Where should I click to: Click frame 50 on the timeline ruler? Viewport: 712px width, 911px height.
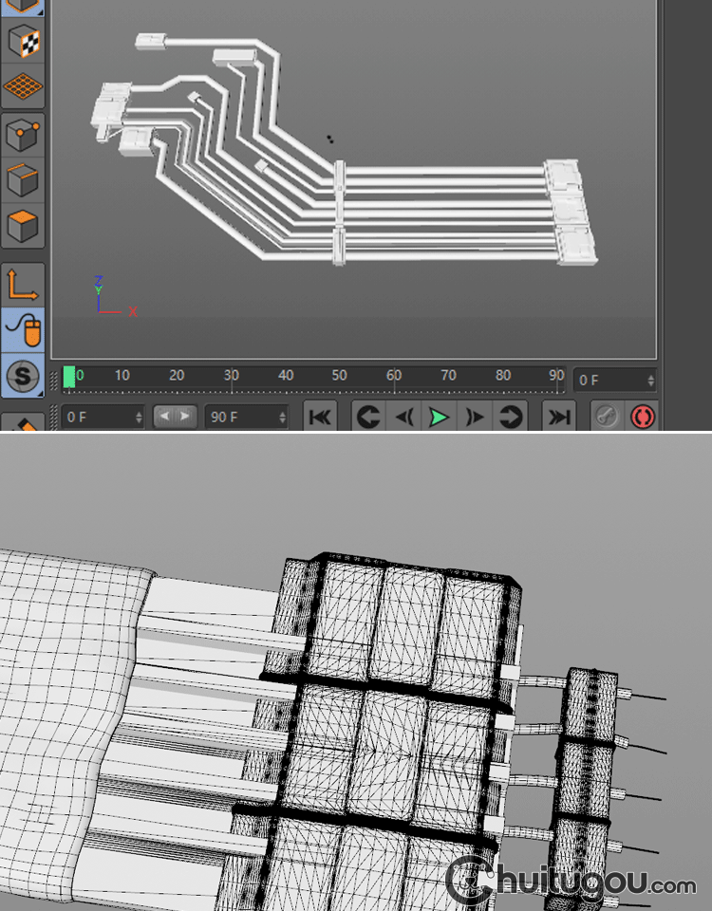pos(340,377)
